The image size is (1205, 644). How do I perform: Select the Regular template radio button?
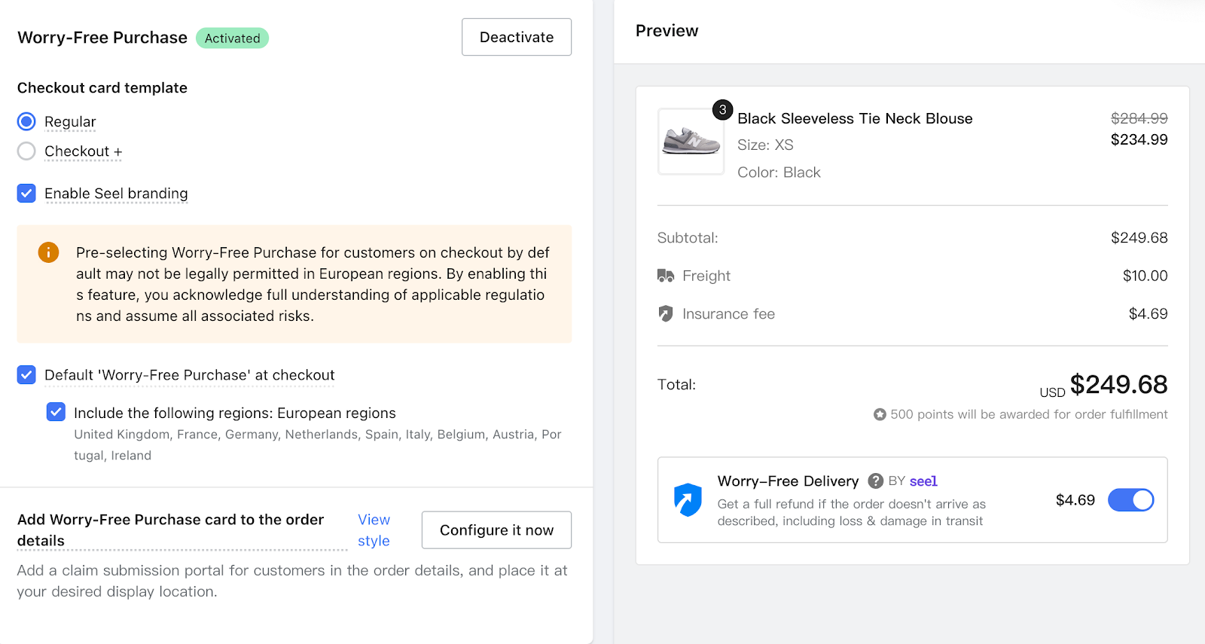(26, 121)
